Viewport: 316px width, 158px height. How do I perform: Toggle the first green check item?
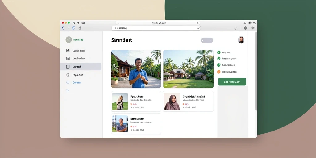(x=219, y=52)
